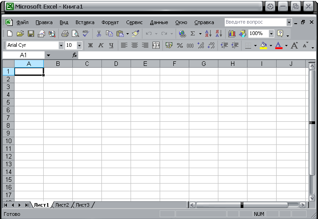Run the spelling check (ABC checkmark)
Viewport: 318px width, 219px height.
(86, 34)
